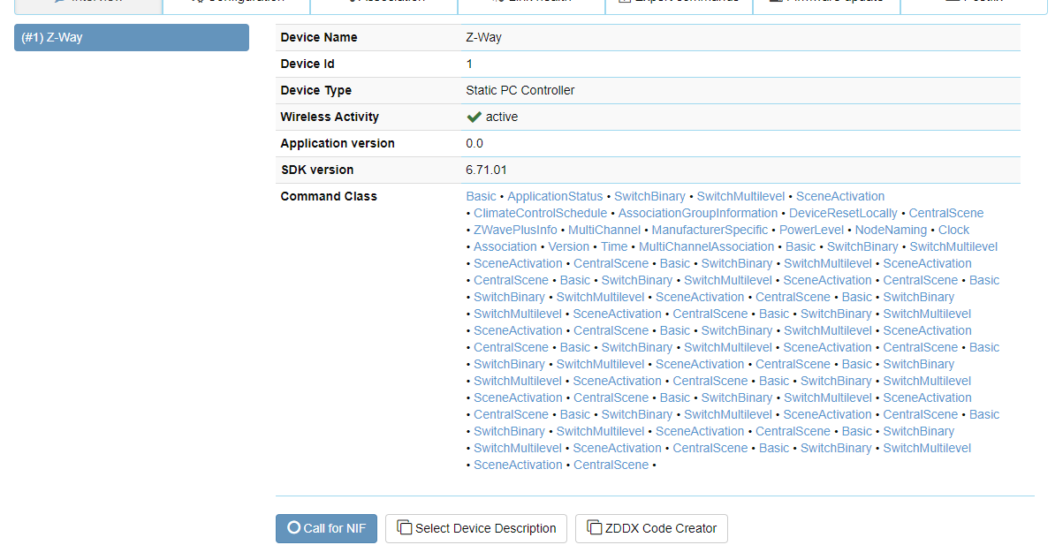
Task: Open Select Device Description
Action: (x=476, y=528)
